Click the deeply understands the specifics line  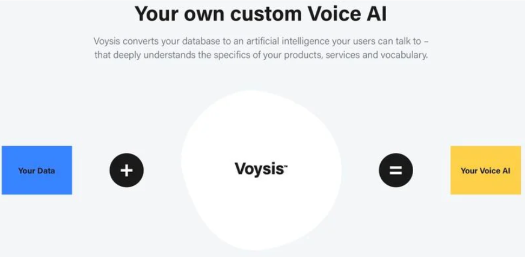261,55
